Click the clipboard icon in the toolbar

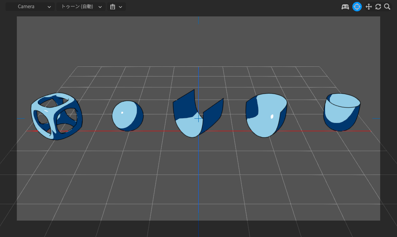pyautogui.click(x=113, y=7)
